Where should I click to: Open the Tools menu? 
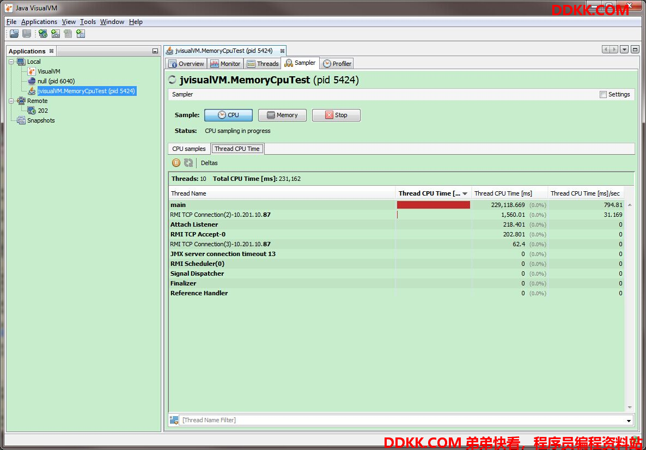[88, 22]
